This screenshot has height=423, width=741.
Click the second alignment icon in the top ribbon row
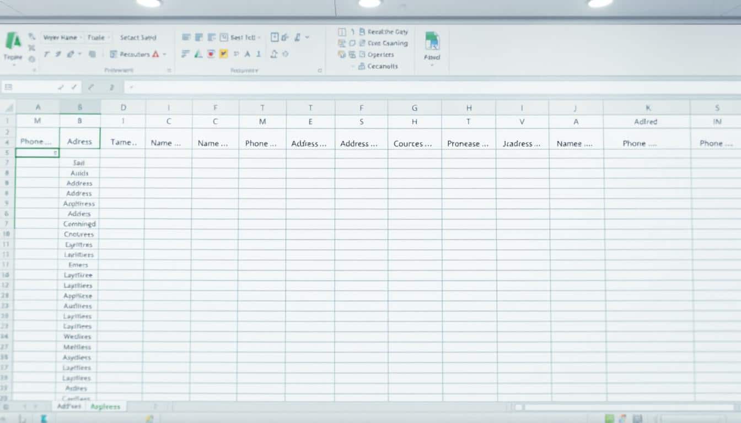[199, 37]
